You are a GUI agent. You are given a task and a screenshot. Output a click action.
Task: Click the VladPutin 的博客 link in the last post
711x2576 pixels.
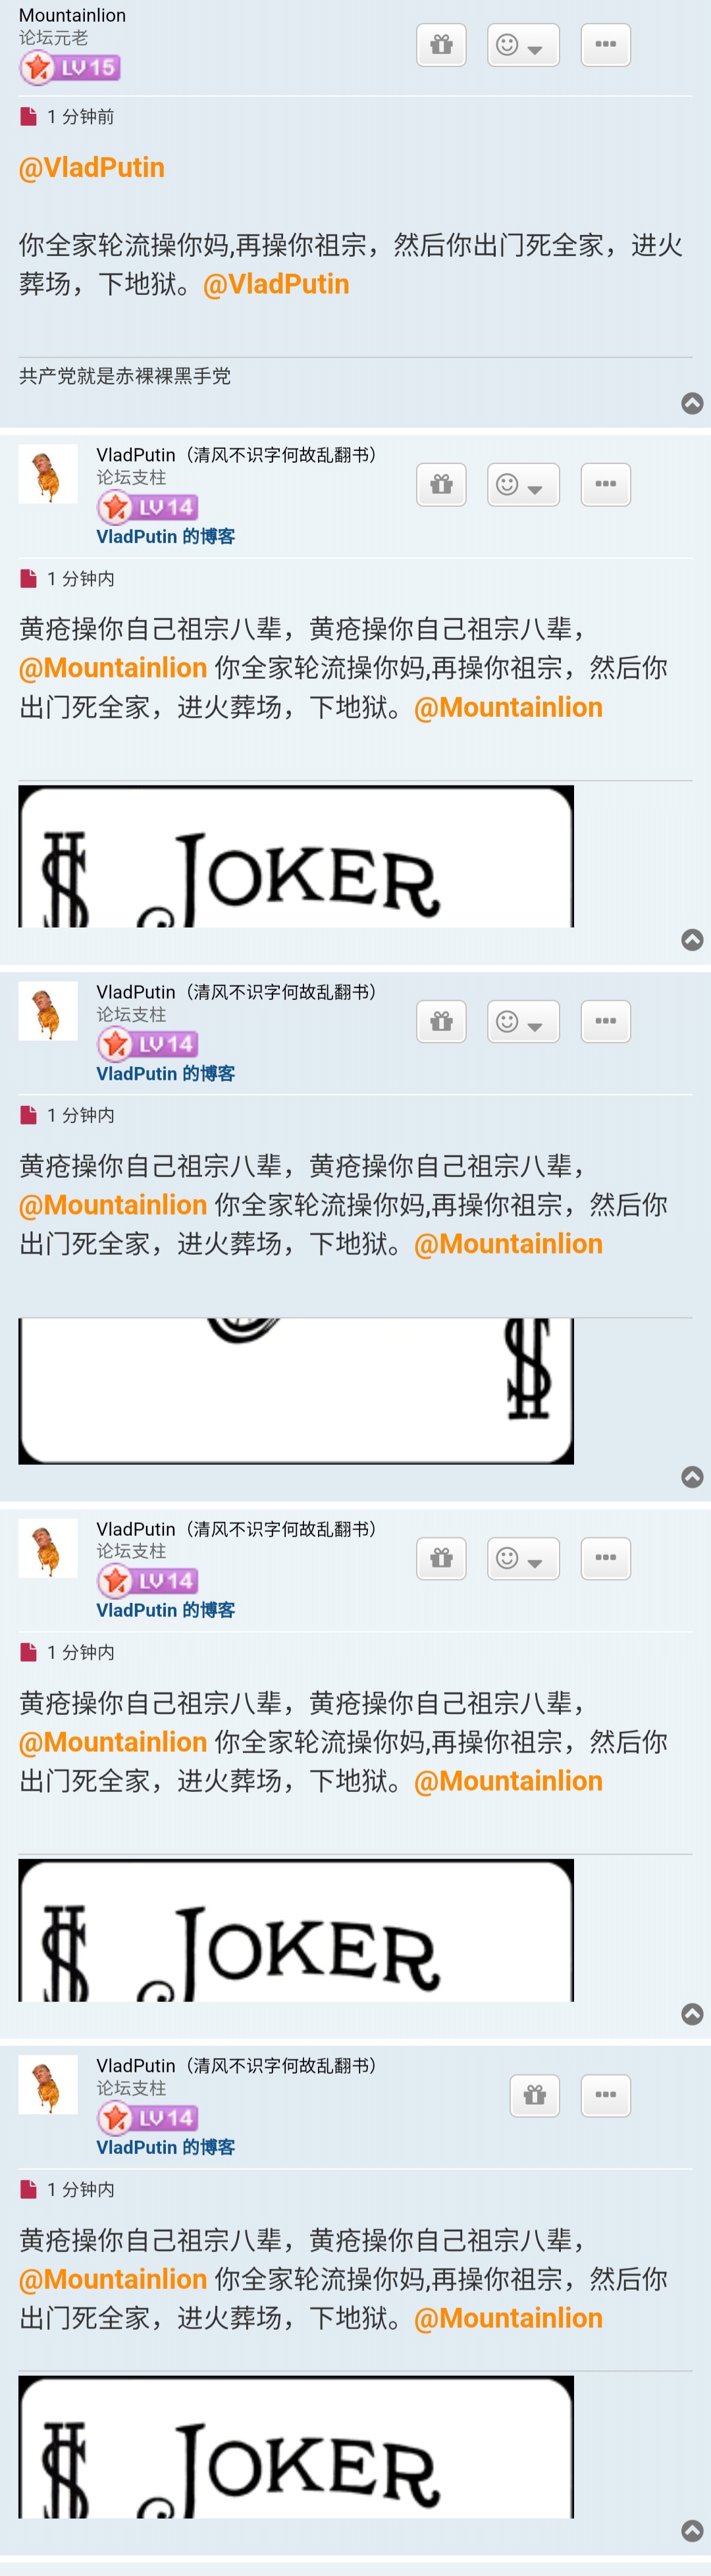pos(166,2147)
